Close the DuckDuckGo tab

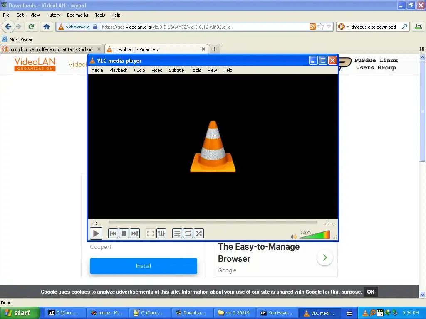click(99, 49)
